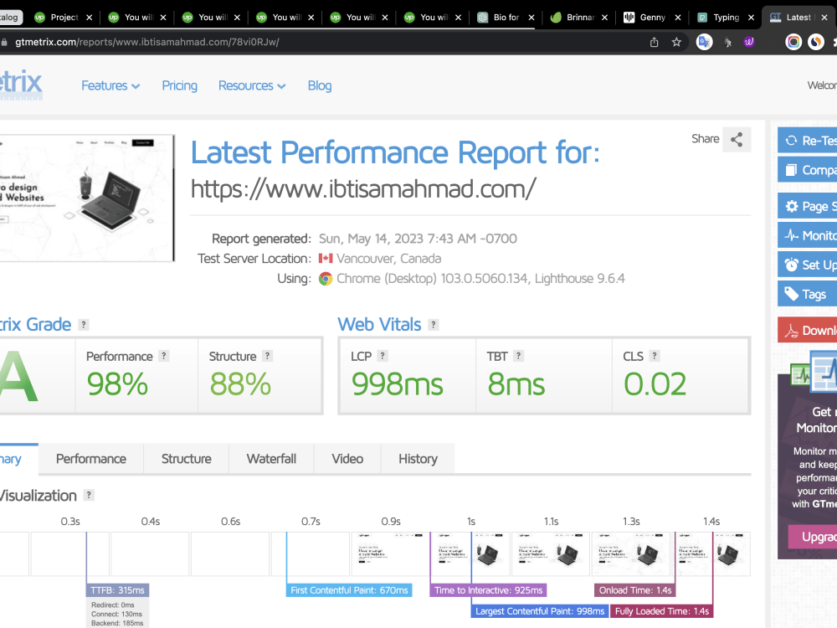The width and height of the screenshot is (837, 628).
Task: Expand the Resources dropdown menu
Action: tap(252, 85)
